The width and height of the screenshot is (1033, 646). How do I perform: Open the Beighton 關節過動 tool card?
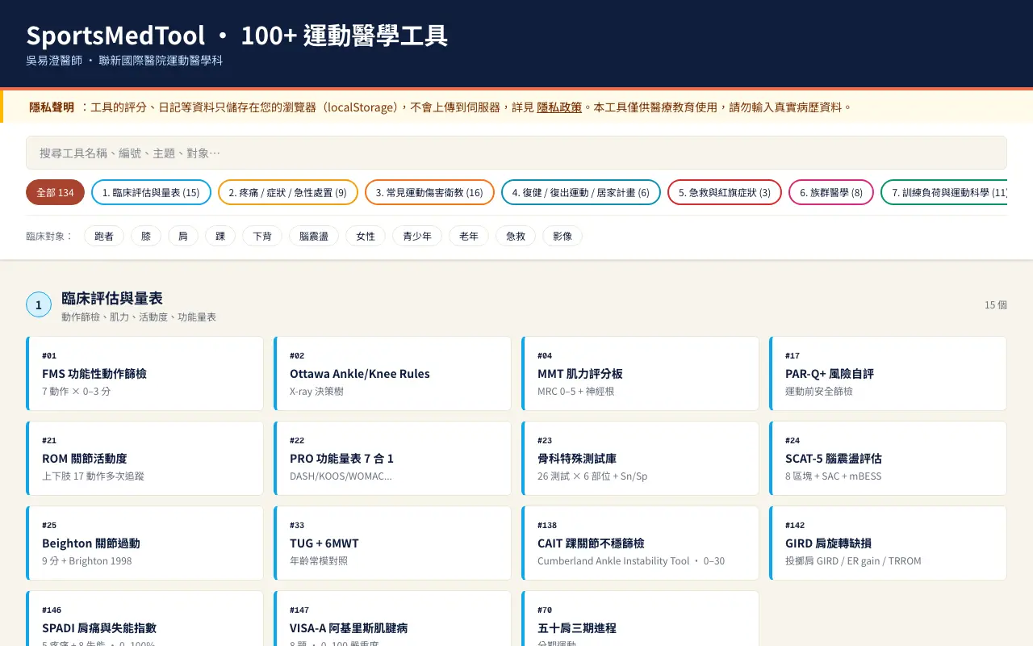pyautogui.click(x=145, y=543)
